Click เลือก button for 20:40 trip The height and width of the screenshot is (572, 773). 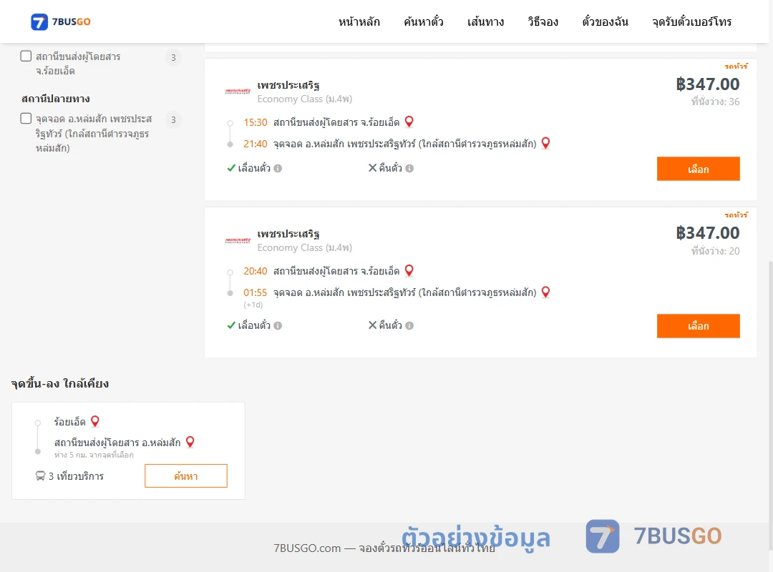698,325
